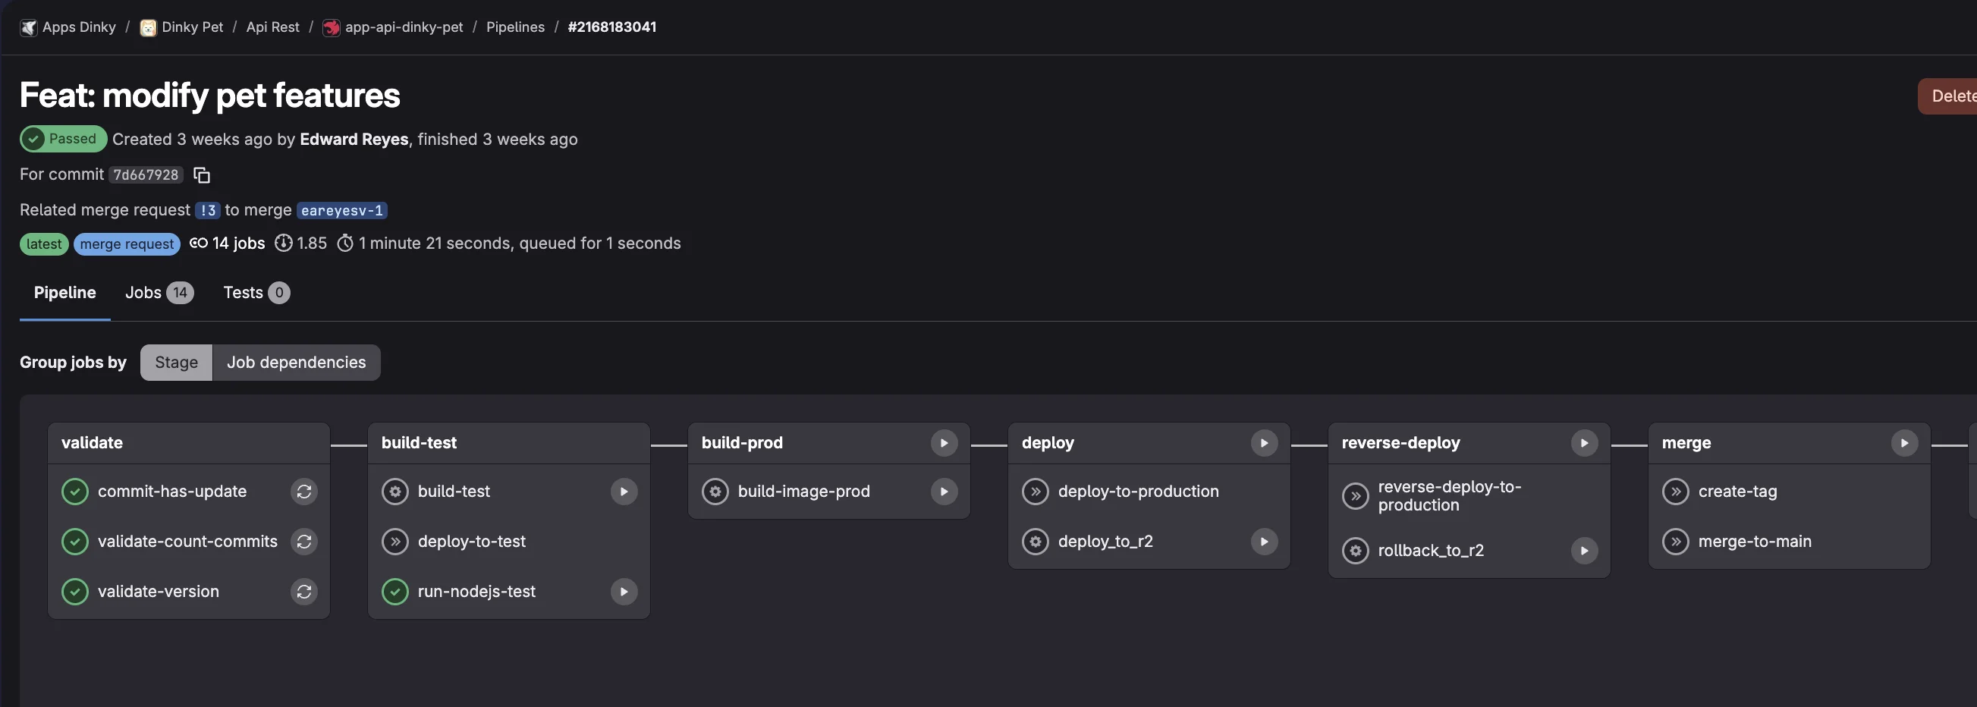This screenshot has height=707, width=1977.
Task: Open the eareyesv-1 branch
Action: tap(341, 210)
